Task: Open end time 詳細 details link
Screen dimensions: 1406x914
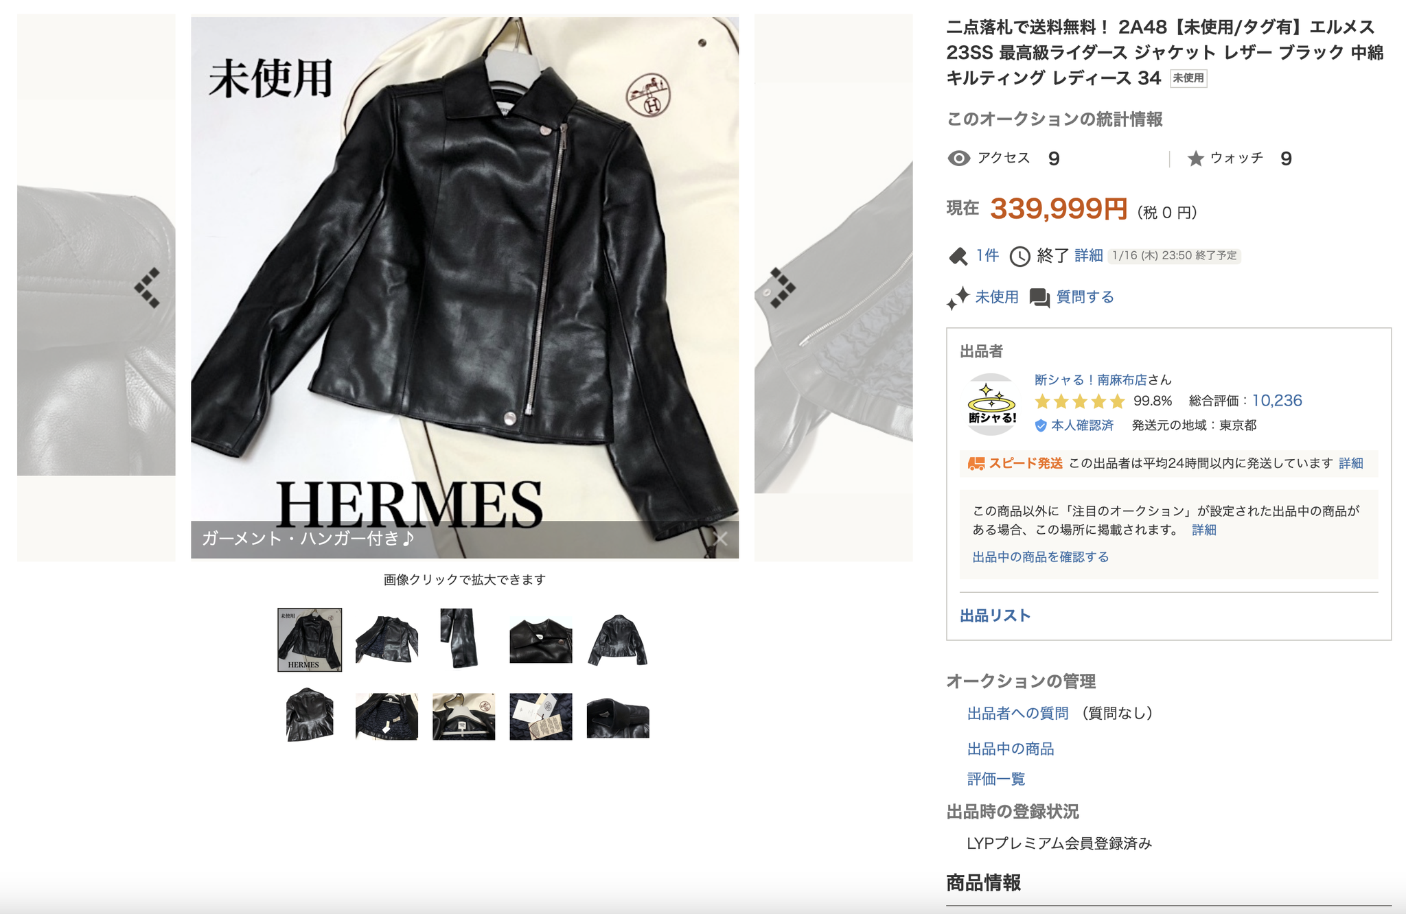Action: (1088, 256)
